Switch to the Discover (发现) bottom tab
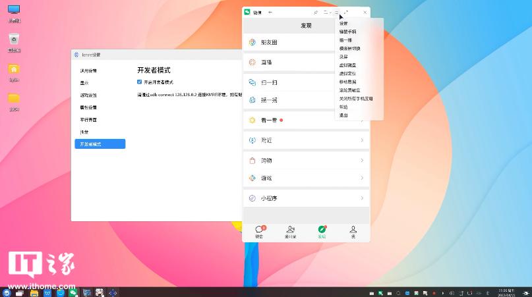The width and height of the screenshot is (532, 297). pos(322,232)
